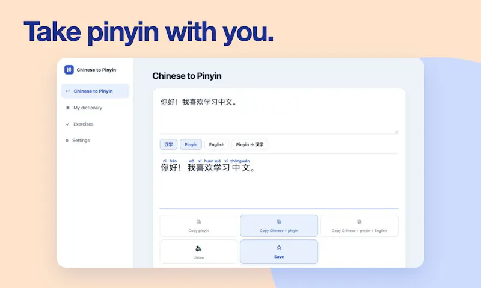Click the Copy Chinese + pinyin button
Image resolution: width=481 pixels, height=288 pixels.
click(279, 225)
